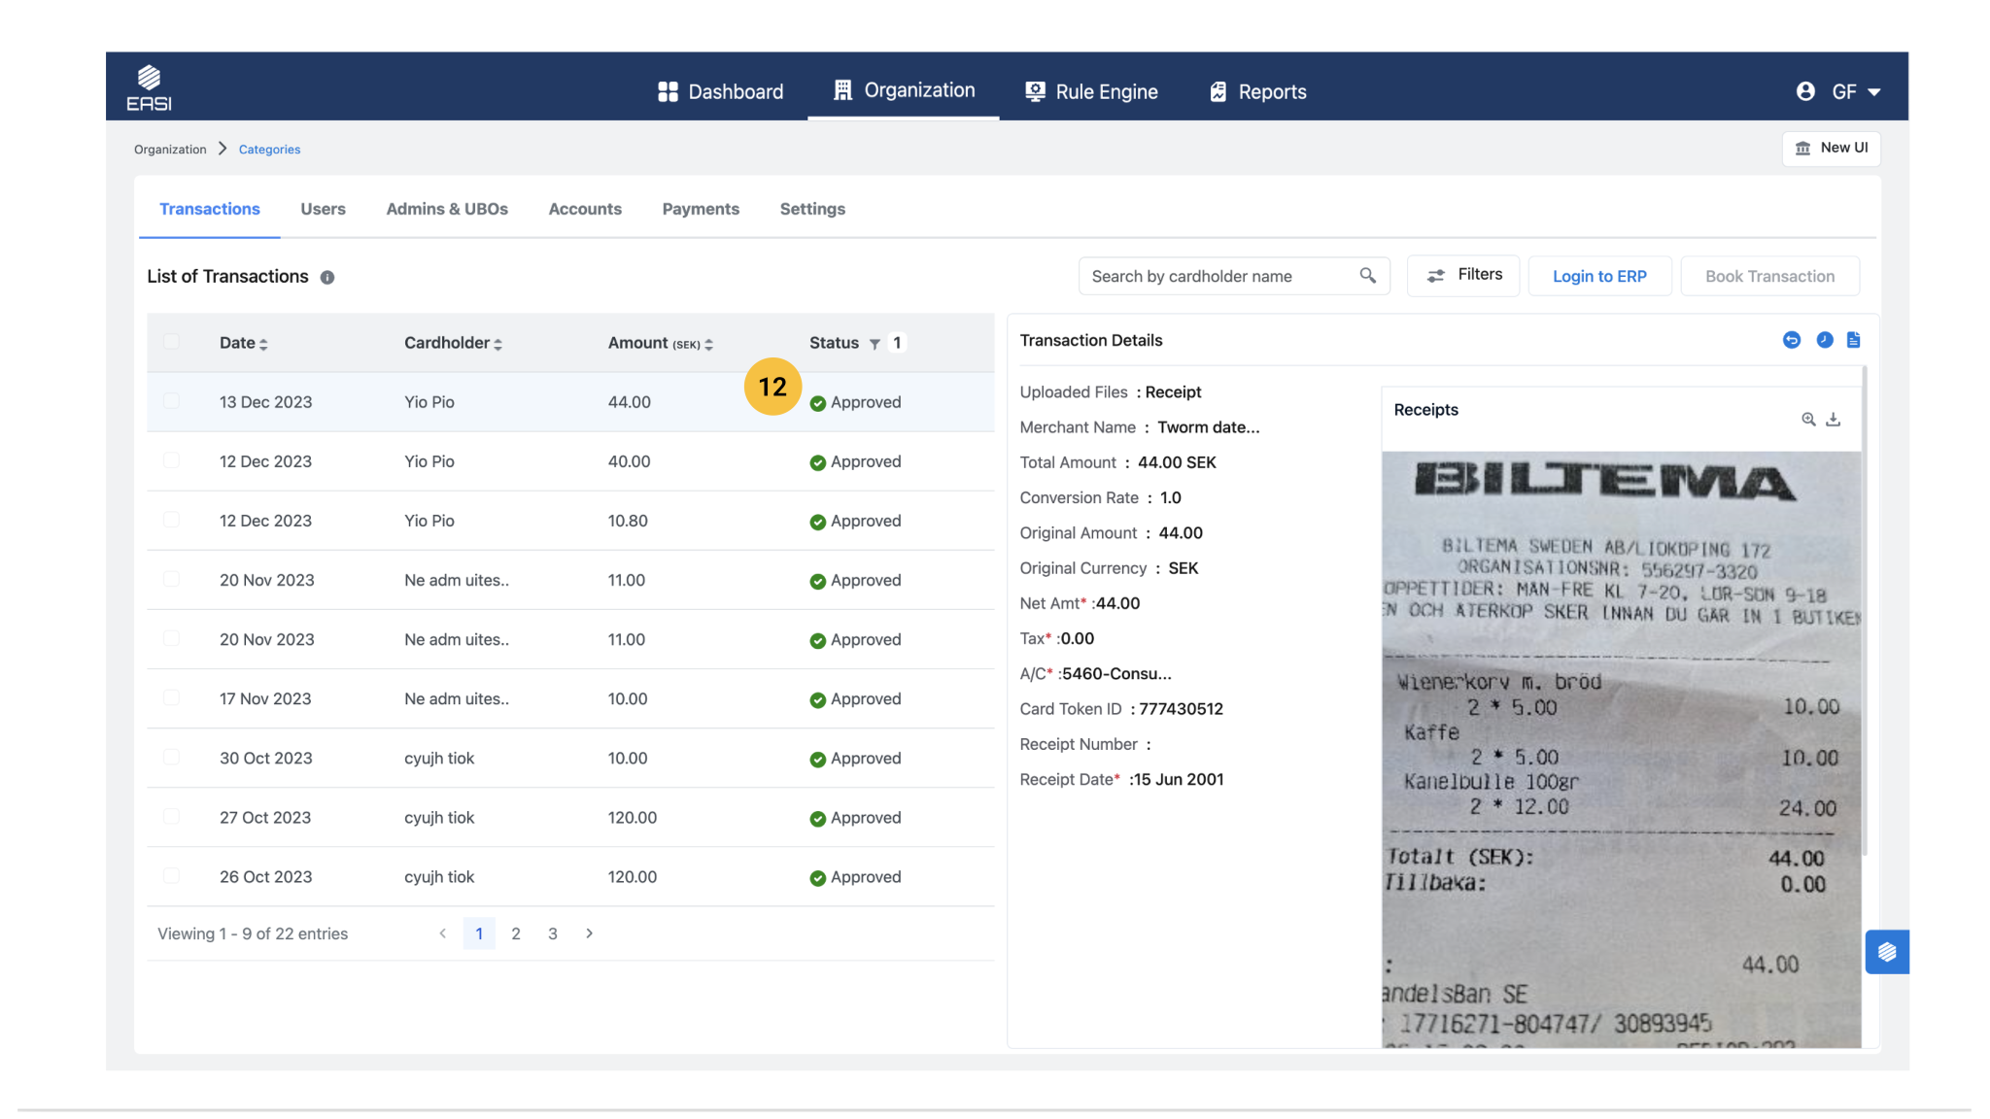Click the blue clock history icon
The height and width of the screenshot is (1119, 1990).
click(x=1825, y=340)
